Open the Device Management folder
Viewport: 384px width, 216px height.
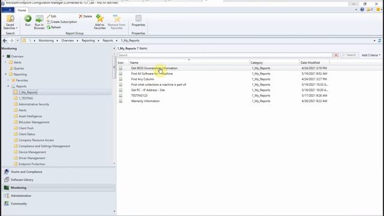tap(32, 152)
